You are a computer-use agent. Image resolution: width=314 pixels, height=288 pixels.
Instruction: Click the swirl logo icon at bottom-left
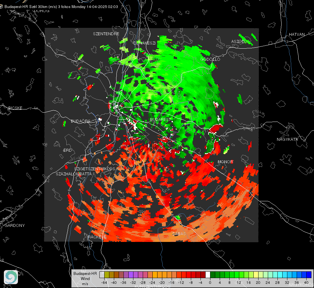[x=11, y=277]
